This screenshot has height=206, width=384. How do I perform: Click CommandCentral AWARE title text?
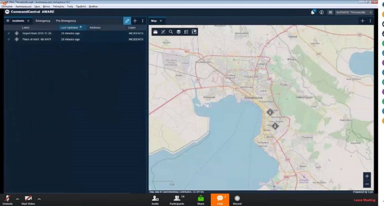33,12
